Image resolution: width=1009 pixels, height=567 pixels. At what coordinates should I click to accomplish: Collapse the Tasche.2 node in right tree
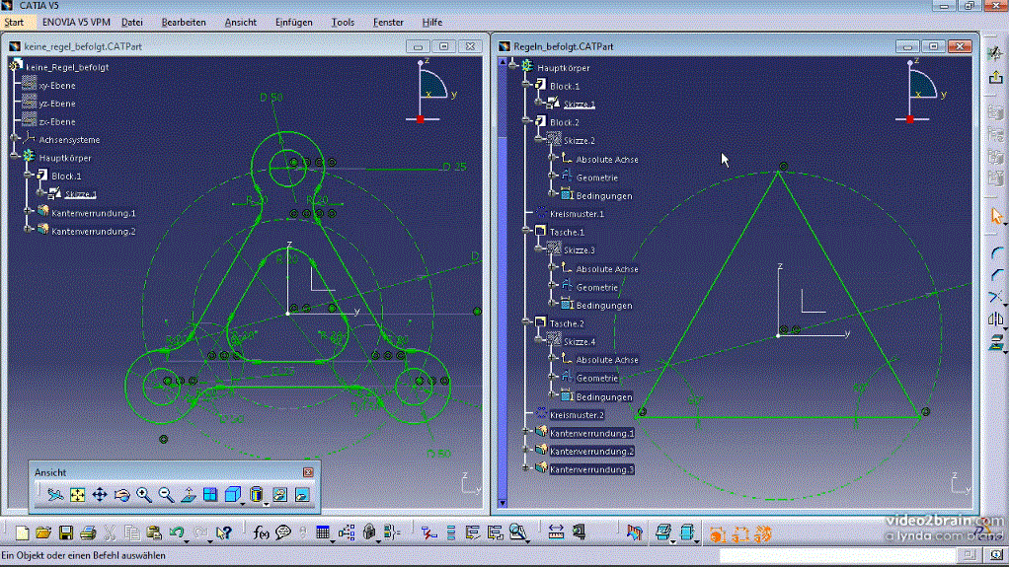coord(526,322)
